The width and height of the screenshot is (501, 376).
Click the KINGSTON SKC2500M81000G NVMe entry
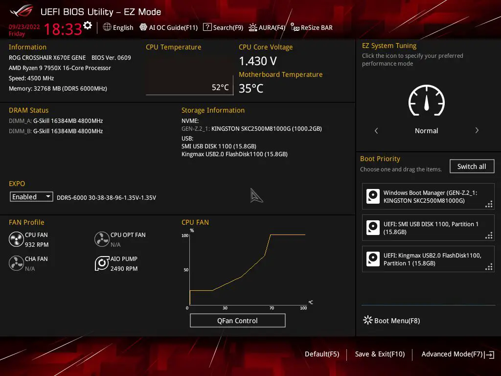[x=251, y=129]
